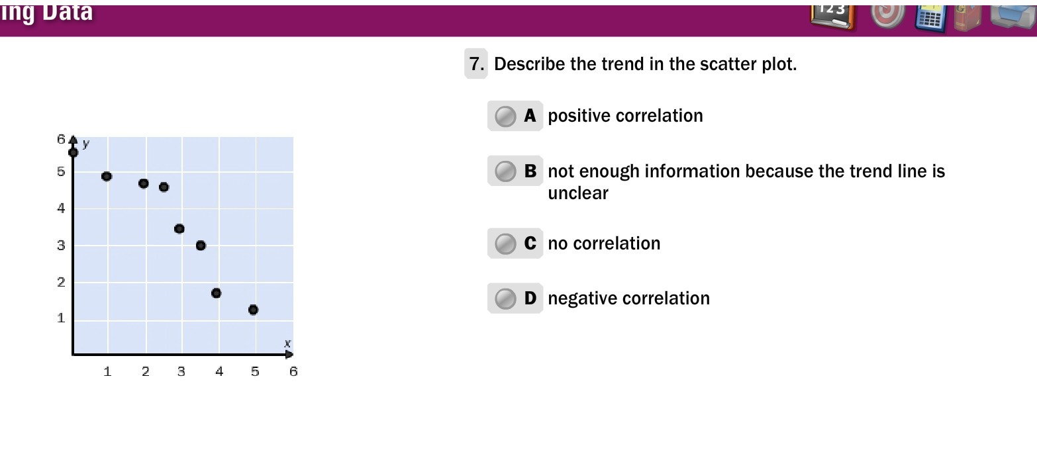Click the "no correlation" answer text

point(604,244)
